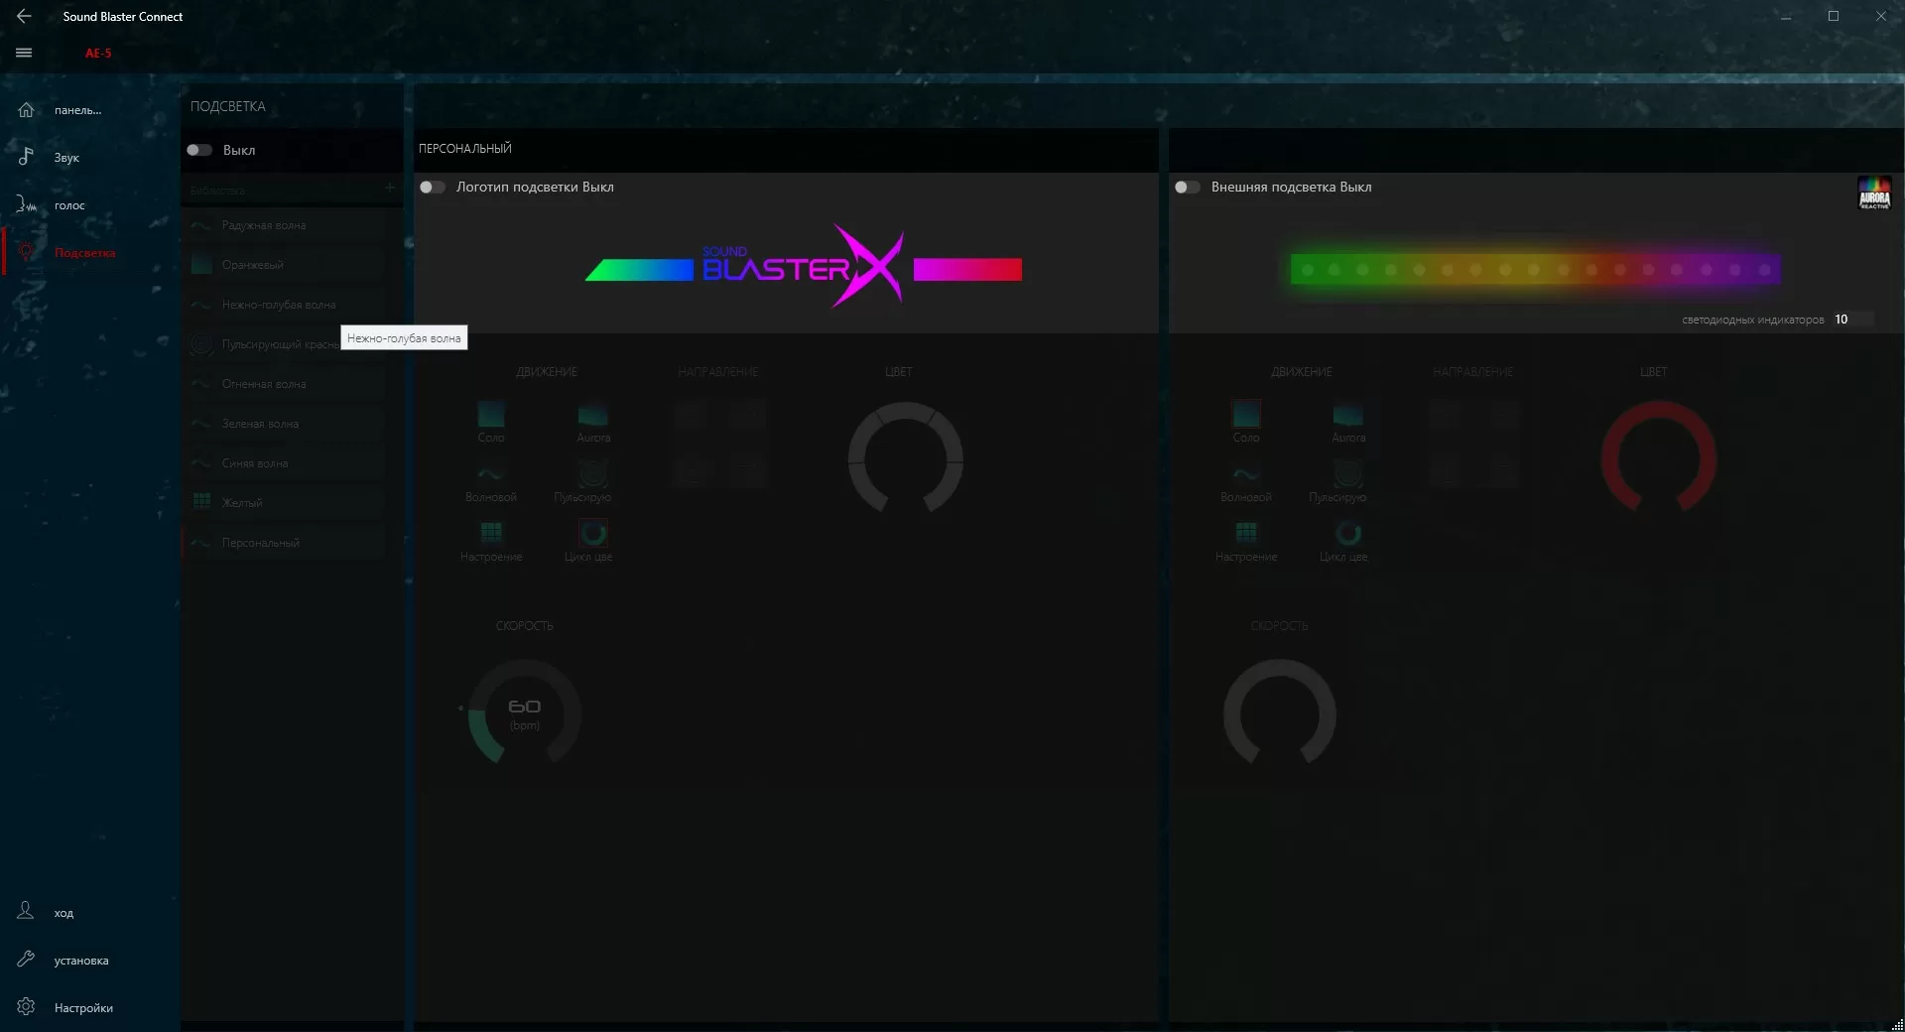This screenshot has width=1905, height=1032.
Task: Select the Нежно-голубая волна preset
Action: point(286,305)
